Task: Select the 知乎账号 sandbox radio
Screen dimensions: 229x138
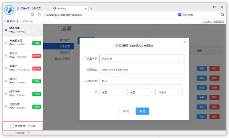Action: pos(6,94)
